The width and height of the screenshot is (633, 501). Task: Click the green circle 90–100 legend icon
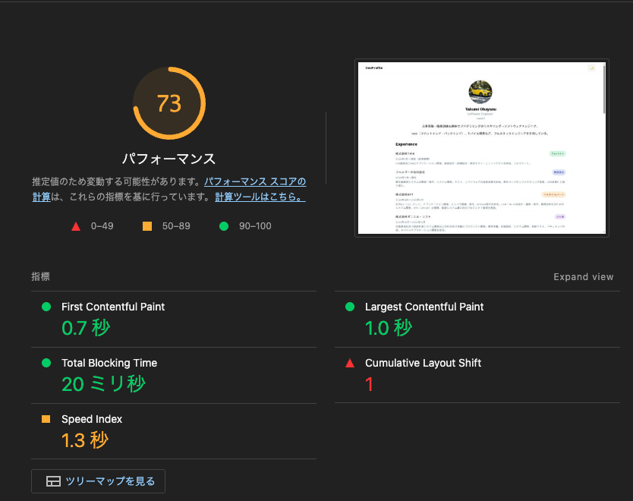224,226
